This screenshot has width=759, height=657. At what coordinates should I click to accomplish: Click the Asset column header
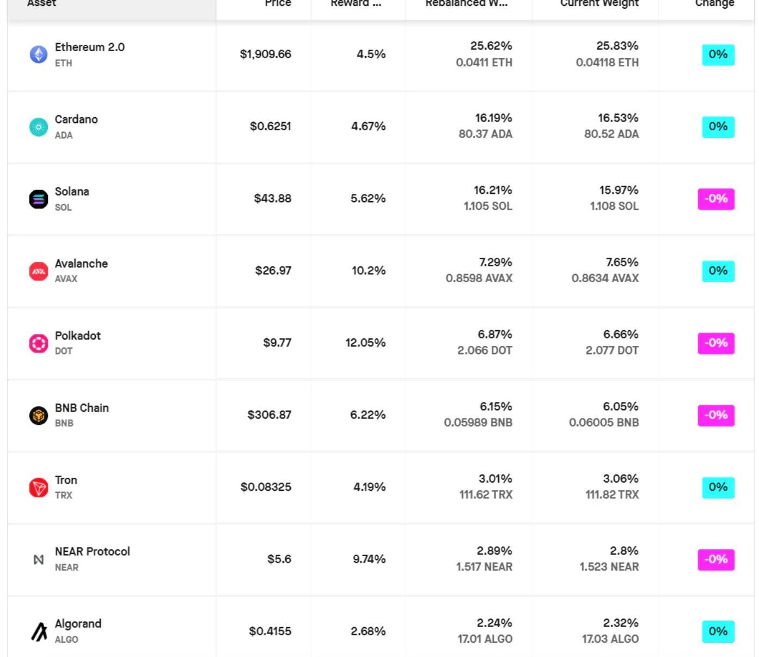point(41,3)
